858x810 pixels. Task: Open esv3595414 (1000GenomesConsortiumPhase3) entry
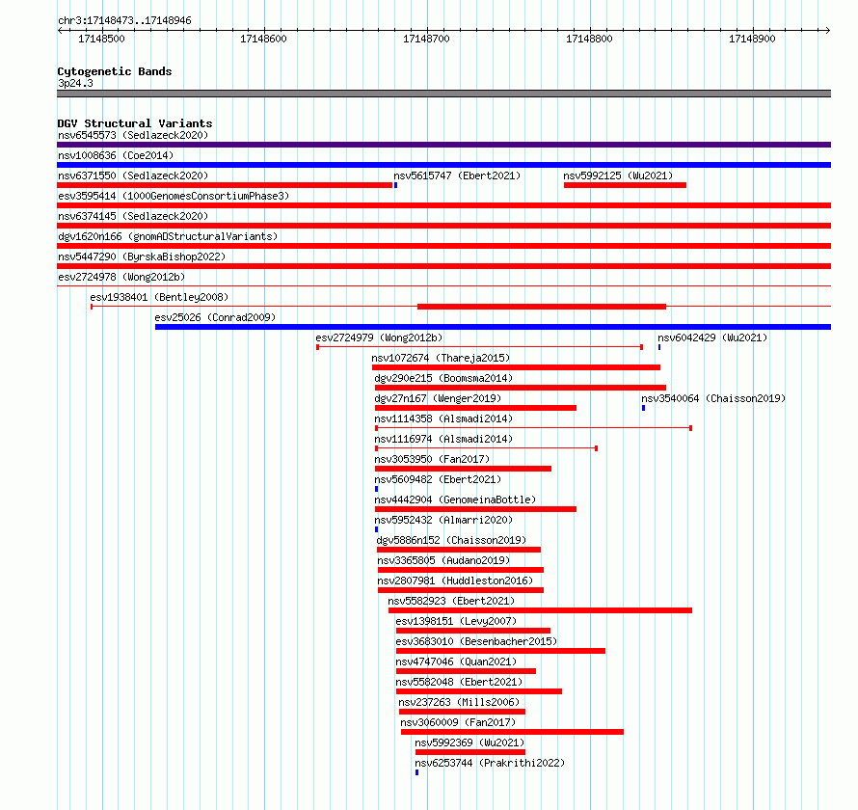pos(174,196)
